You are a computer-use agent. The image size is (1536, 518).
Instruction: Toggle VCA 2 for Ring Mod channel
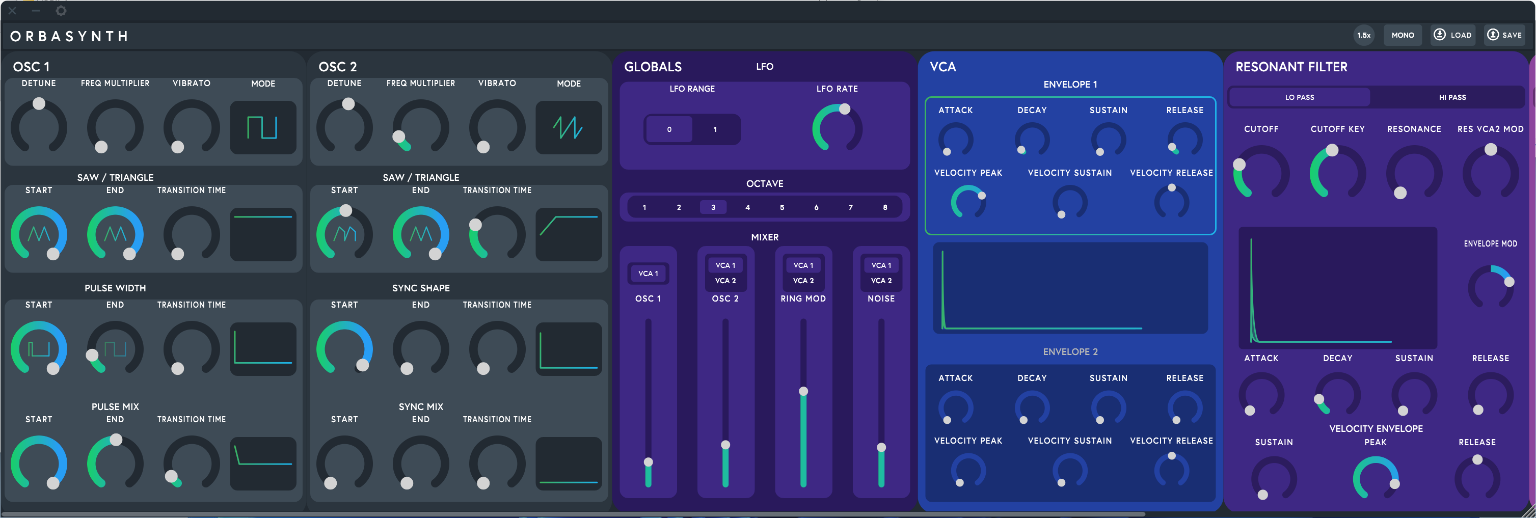pyautogui.click(x=803, y=281)
